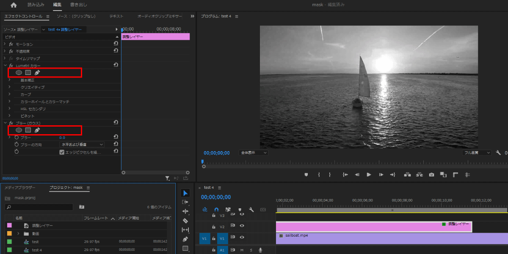Toggle stopwatch animation for ブラー parameter
Image resolution: width=508 pixels, height=254 pixels.
17,137
